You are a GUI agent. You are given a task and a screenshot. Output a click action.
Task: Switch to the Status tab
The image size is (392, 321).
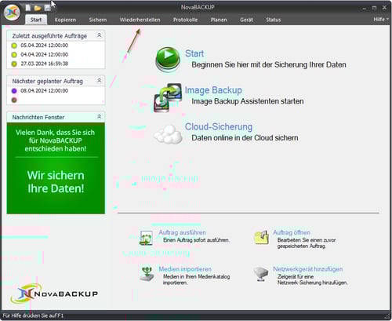coord(274,20)
